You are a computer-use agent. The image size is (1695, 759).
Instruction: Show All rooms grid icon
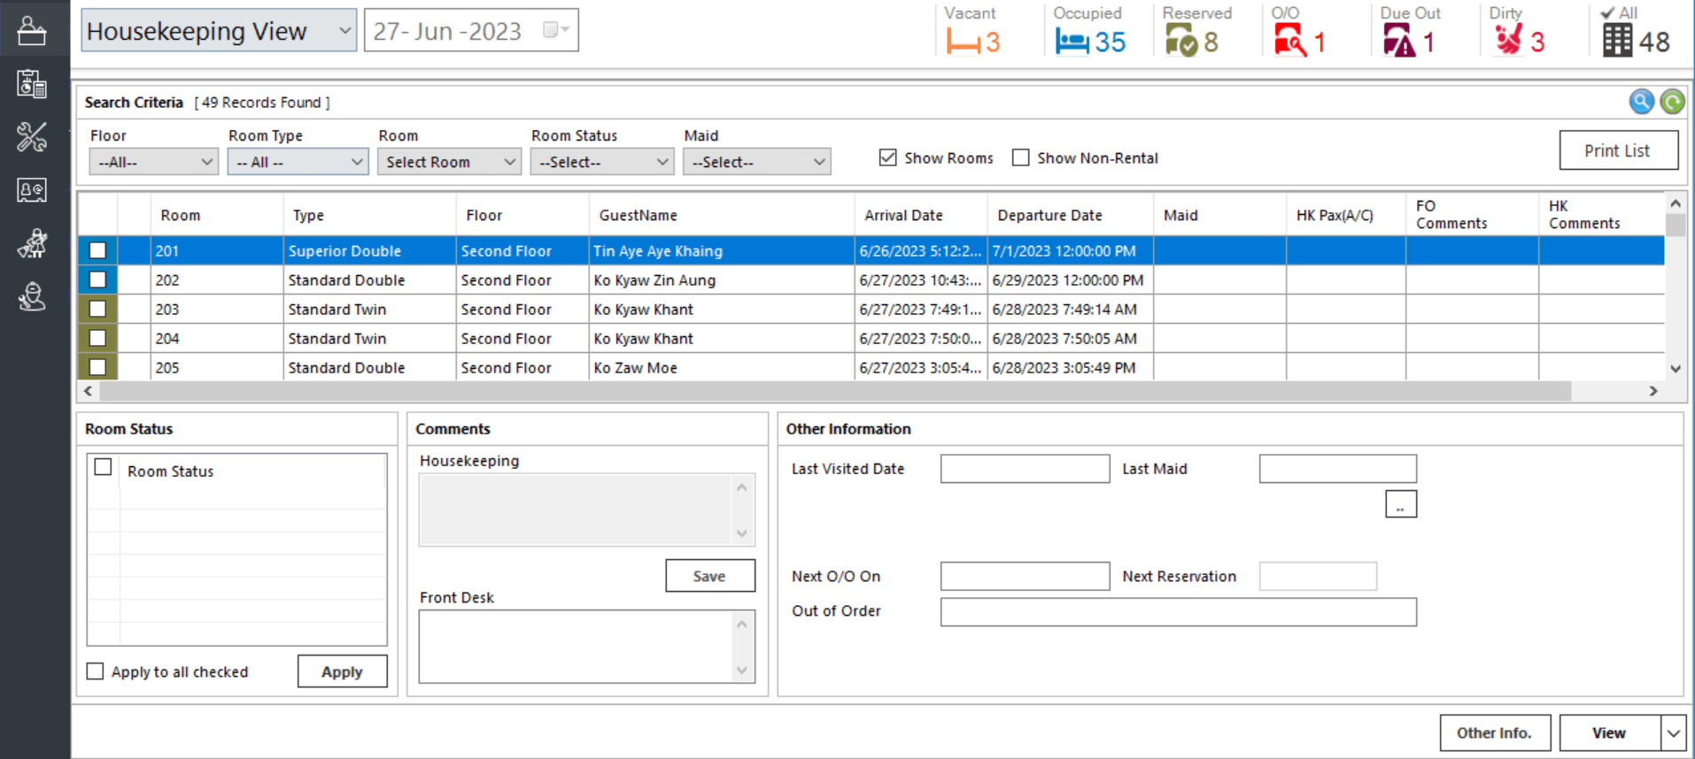1617,41
